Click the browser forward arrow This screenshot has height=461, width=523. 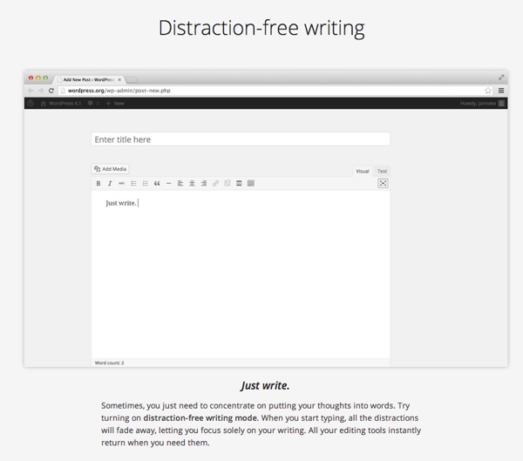pos(41,91)
